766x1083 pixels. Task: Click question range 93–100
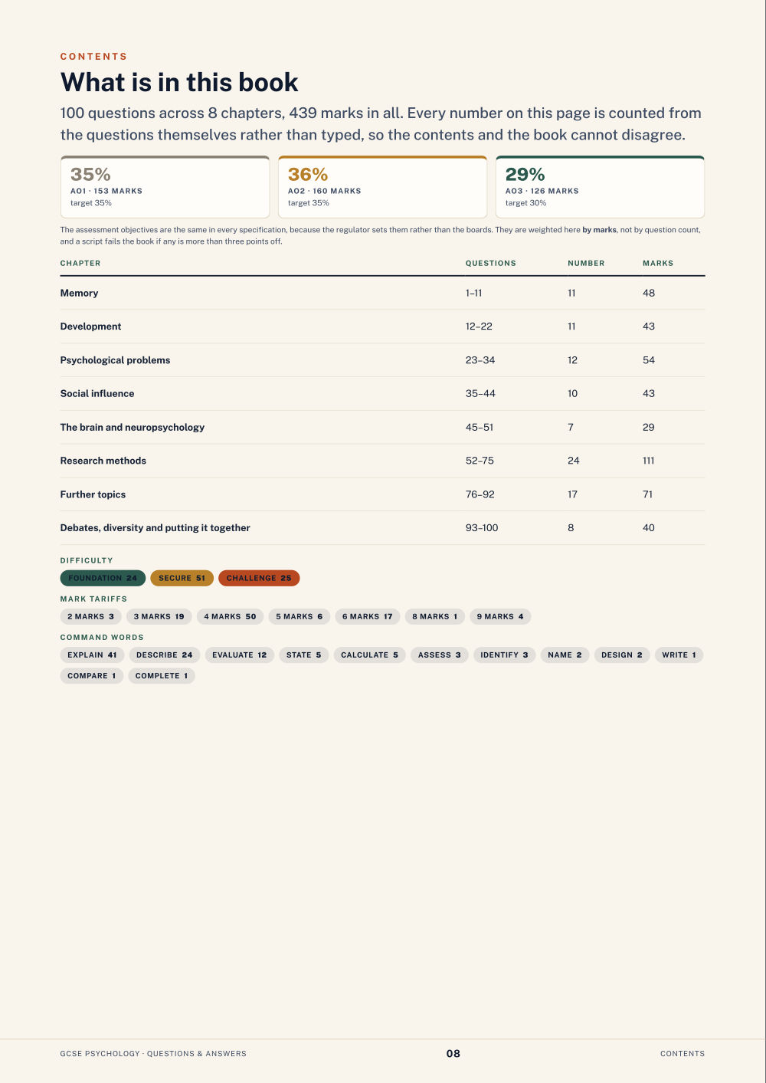(x=482, y=528)
